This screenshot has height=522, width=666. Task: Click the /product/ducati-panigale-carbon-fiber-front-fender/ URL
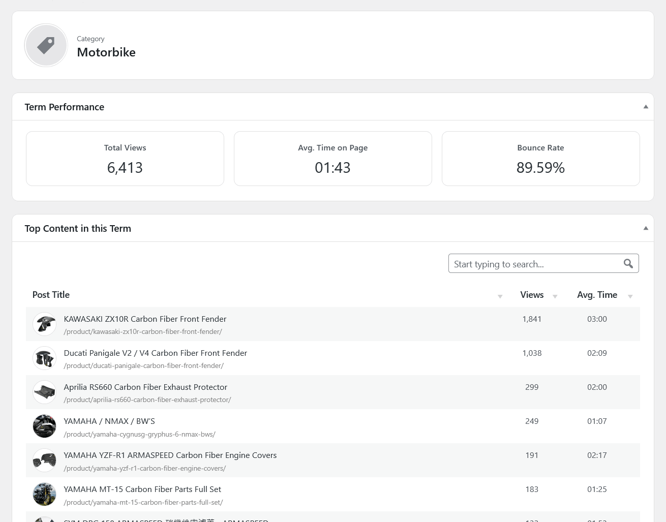click(x=143, y=365)
